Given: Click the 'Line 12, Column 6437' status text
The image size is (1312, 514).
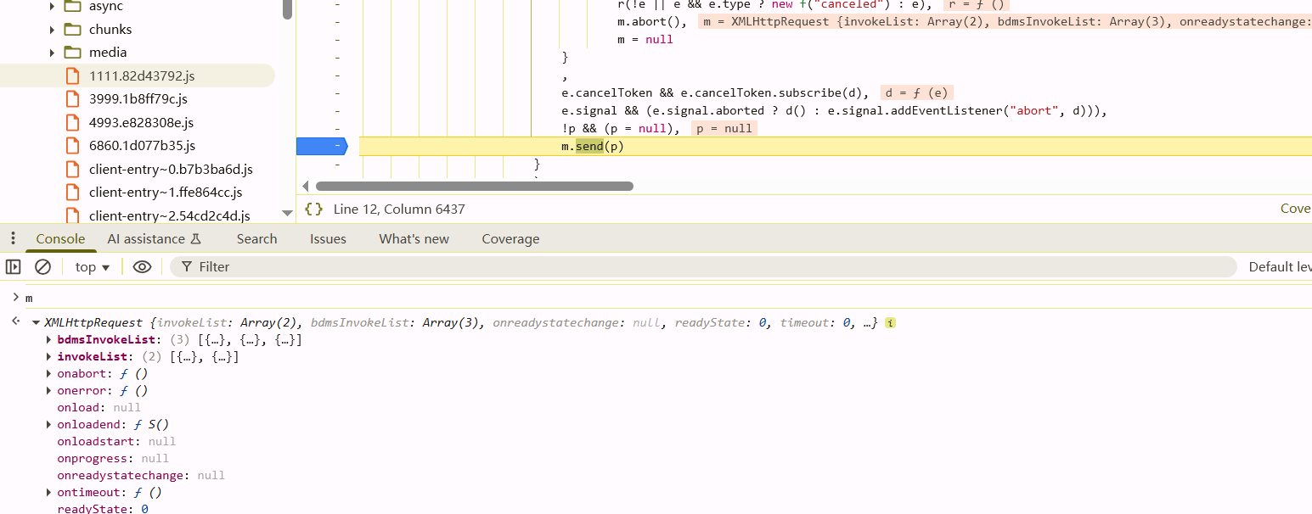Looking at the screenshot, I should (x=399, y=209).
